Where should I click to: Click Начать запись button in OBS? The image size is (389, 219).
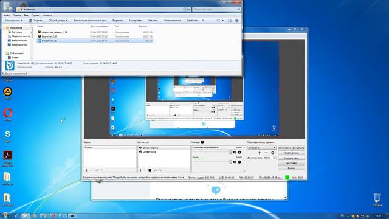click(291, 153)
